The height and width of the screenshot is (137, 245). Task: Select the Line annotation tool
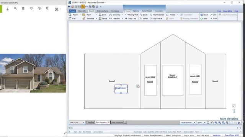point(213,14)
